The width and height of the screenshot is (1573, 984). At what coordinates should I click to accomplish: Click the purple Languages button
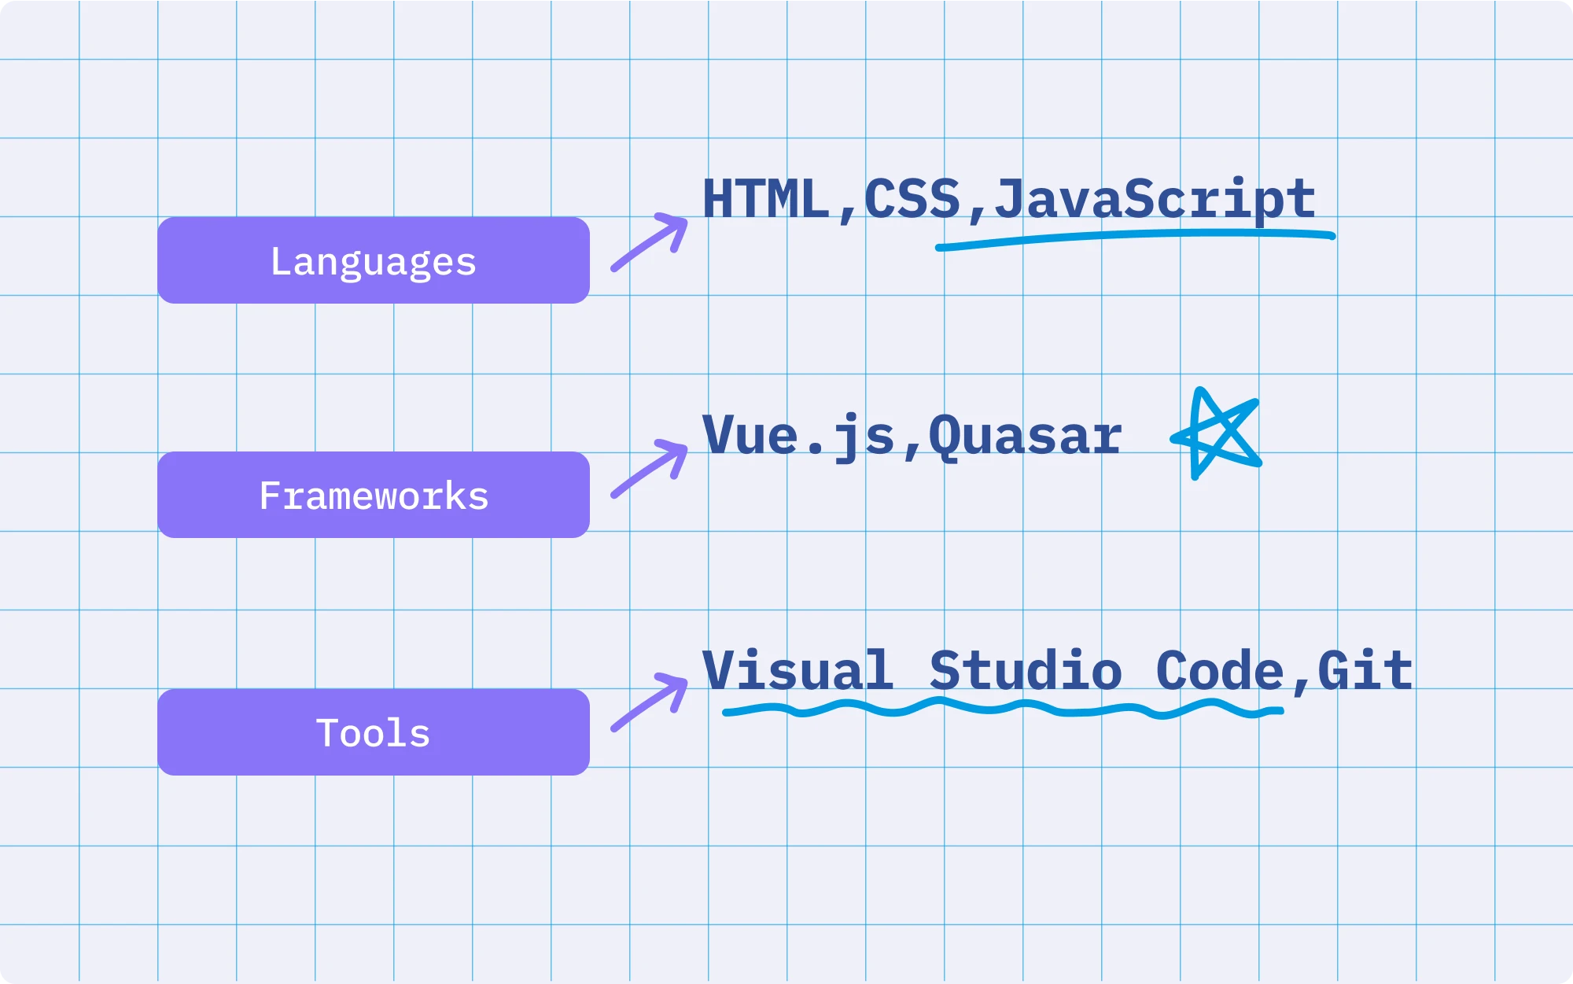click(x=374, y=260)
